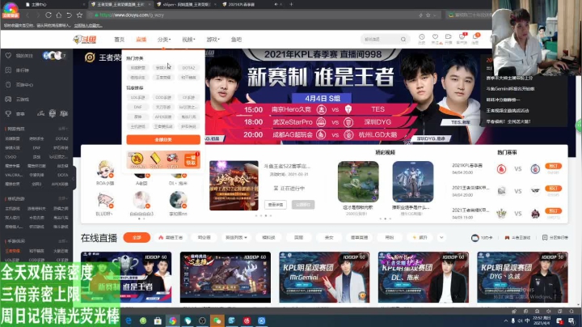Open the 巅峰挑战 S主播 stream thumbnail
The width and height of the screenshot is (582, 327).
tap(226, 277)
